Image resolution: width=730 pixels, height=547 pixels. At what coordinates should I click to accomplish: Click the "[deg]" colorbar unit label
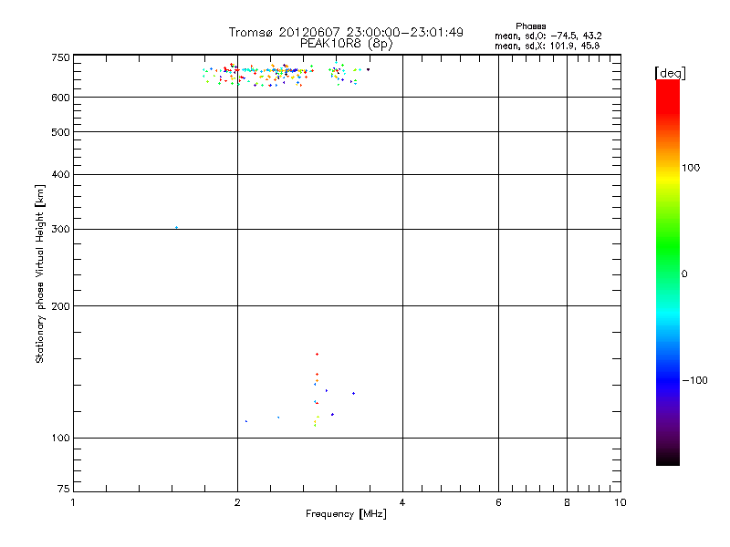pyautogui.click(x=670, y=73)
